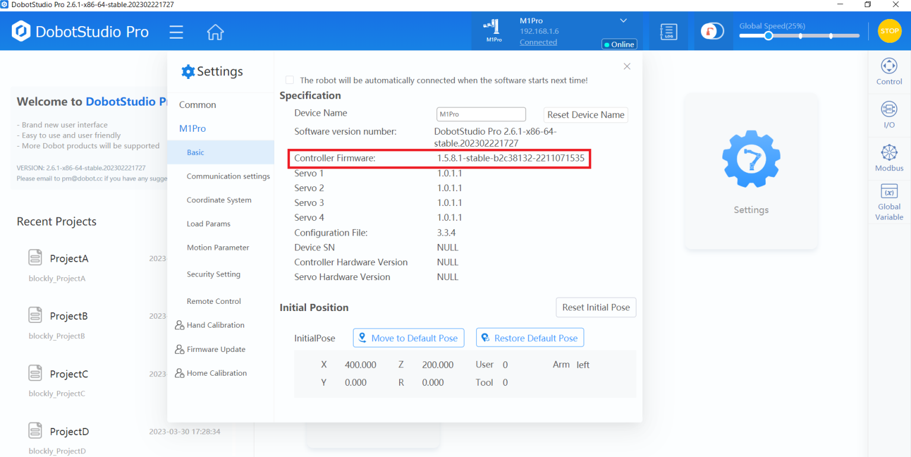This screenshot has width=911, height=457.
Task: Expand the M1Pro device dropdown arrow
Action: (x=623, y=21)
